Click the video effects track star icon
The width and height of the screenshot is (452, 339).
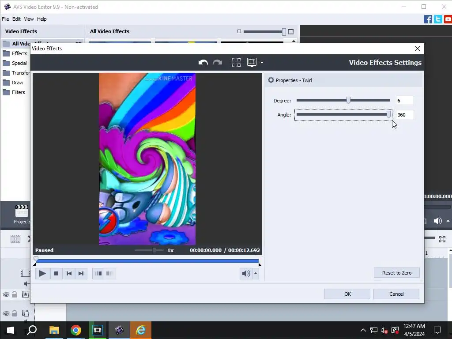pos(25,294)
